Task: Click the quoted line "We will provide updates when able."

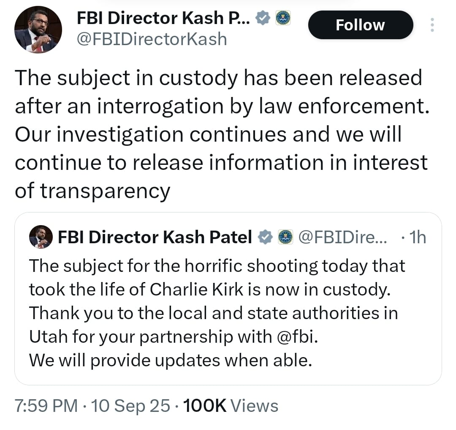Action: 170,361
